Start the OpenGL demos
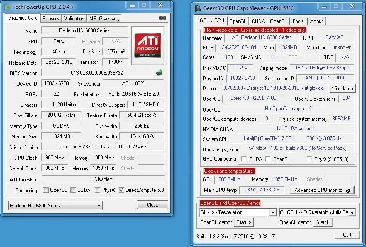 point(244,222)
